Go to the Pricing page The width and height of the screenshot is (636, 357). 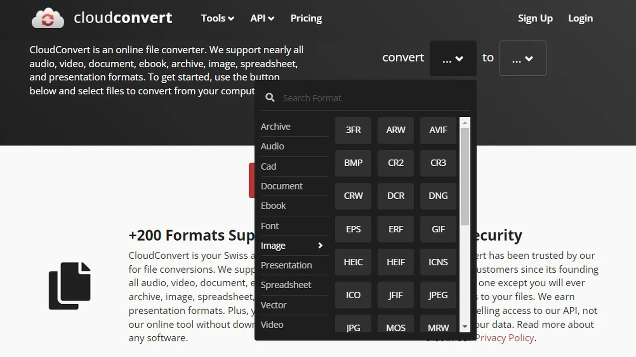(306, 18)
